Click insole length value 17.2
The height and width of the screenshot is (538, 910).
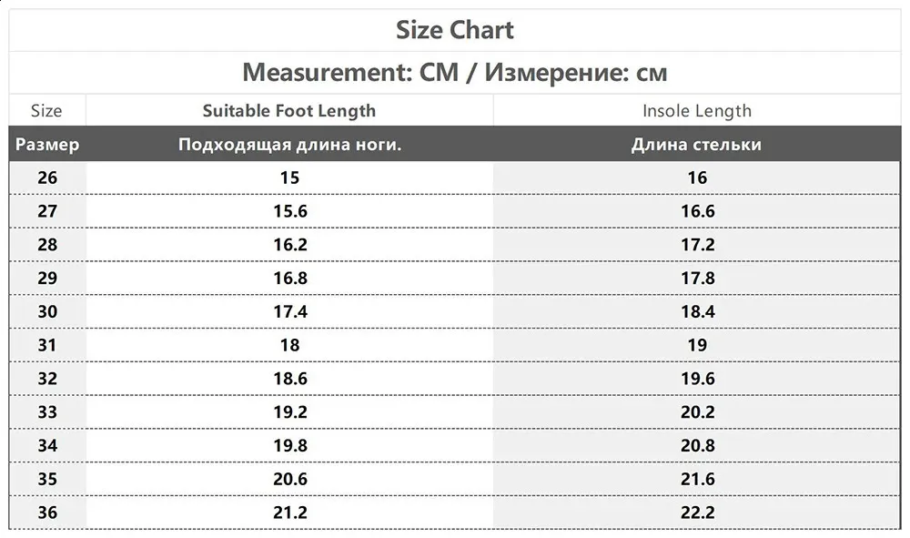(698, 244)
